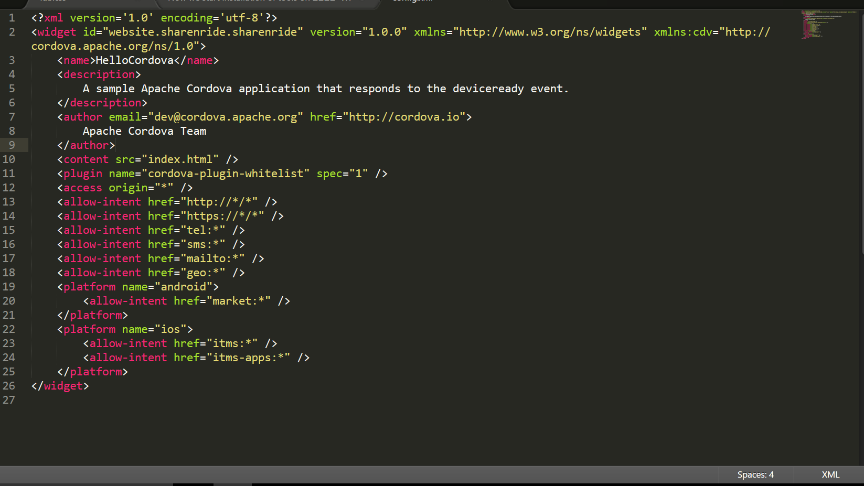This screenshot has height=486, width=864.
Task: Click the xmlns 'http://www.w3.org/ns/widgets' value
Action: [x=550, y=32]
